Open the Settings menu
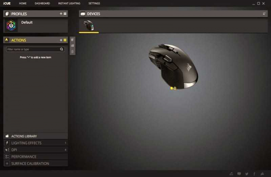 pyautogui.click(x=94, y=3)
